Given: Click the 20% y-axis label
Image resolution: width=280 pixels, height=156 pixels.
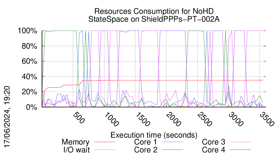Looking at the screenshot, I should 29,92.
